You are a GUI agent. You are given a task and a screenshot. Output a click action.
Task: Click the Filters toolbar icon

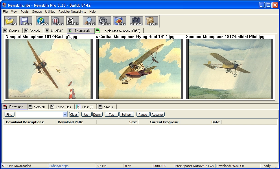(x=119, y=21)
